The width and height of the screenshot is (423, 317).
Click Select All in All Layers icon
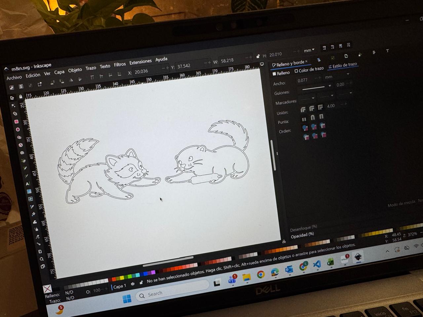pos(21,87)
